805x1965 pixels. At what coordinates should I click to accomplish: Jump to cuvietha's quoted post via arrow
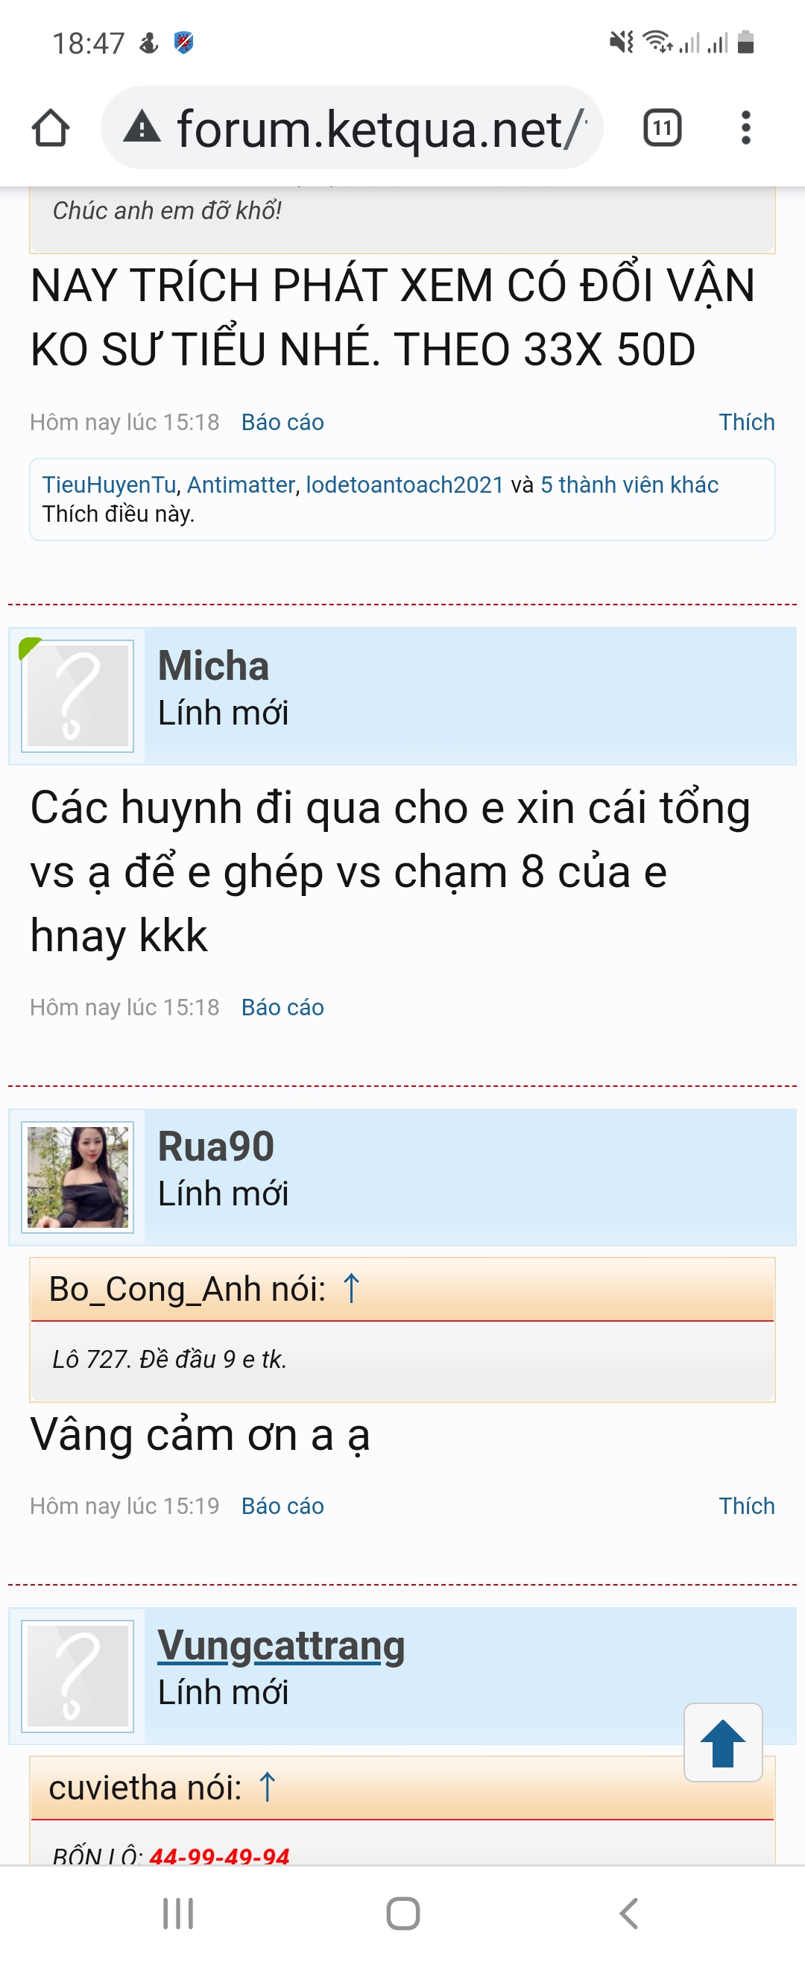(267, 1788)
